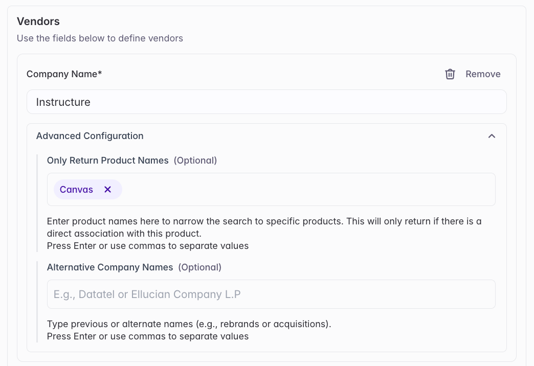The width and height of the screenshot is (534, 366).
Task: Click the "Enter product names here" help text
Action: point(264,227)
